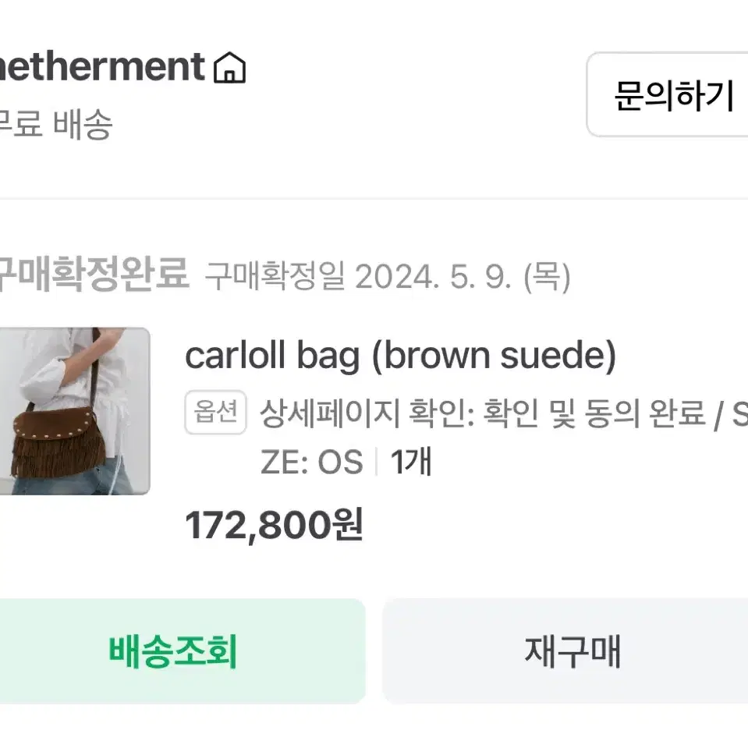Track delivery with the 배송조회 button
This screenshot has height=748, width=748.
tap(183, 651)
